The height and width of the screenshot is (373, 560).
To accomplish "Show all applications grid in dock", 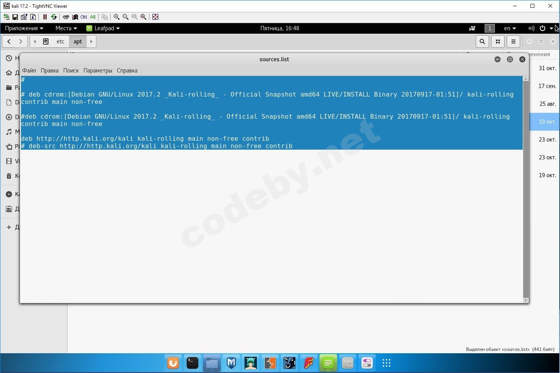I will tap(387, 363).
